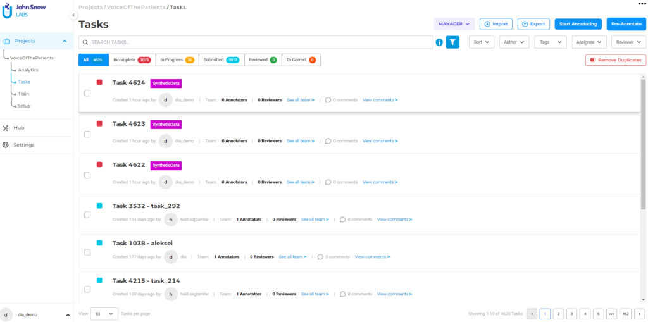
Task: Click Remove Duplicates button
Action: (x=615, y=60)
